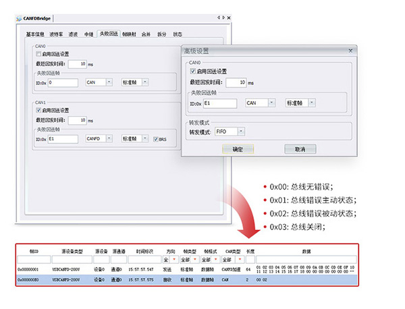Select the 失败回送 tab
The image size is (405, 309).
point(109,34)
